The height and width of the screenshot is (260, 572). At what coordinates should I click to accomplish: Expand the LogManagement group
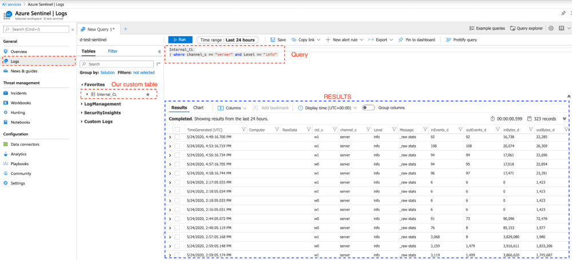point(82,104)
